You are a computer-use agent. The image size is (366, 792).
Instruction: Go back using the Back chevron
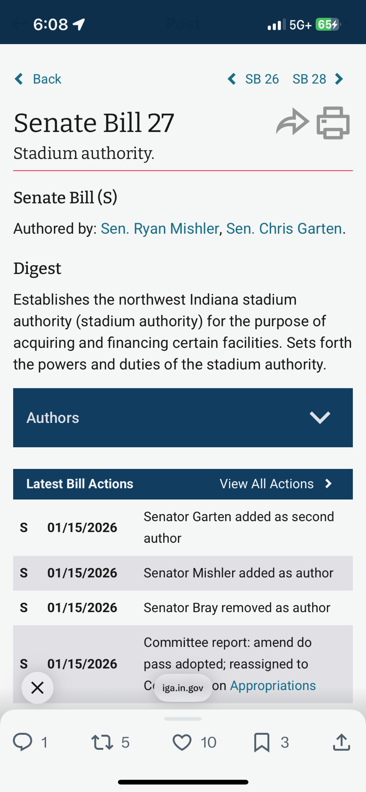pos(38,79)
